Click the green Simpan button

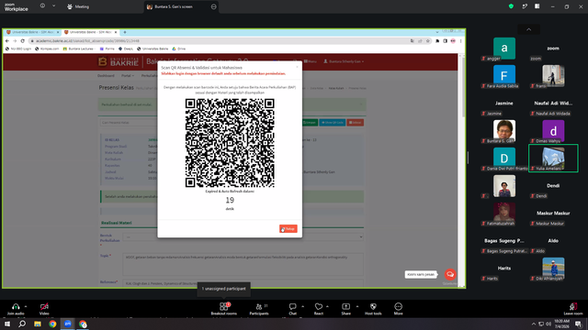[310, 122]
